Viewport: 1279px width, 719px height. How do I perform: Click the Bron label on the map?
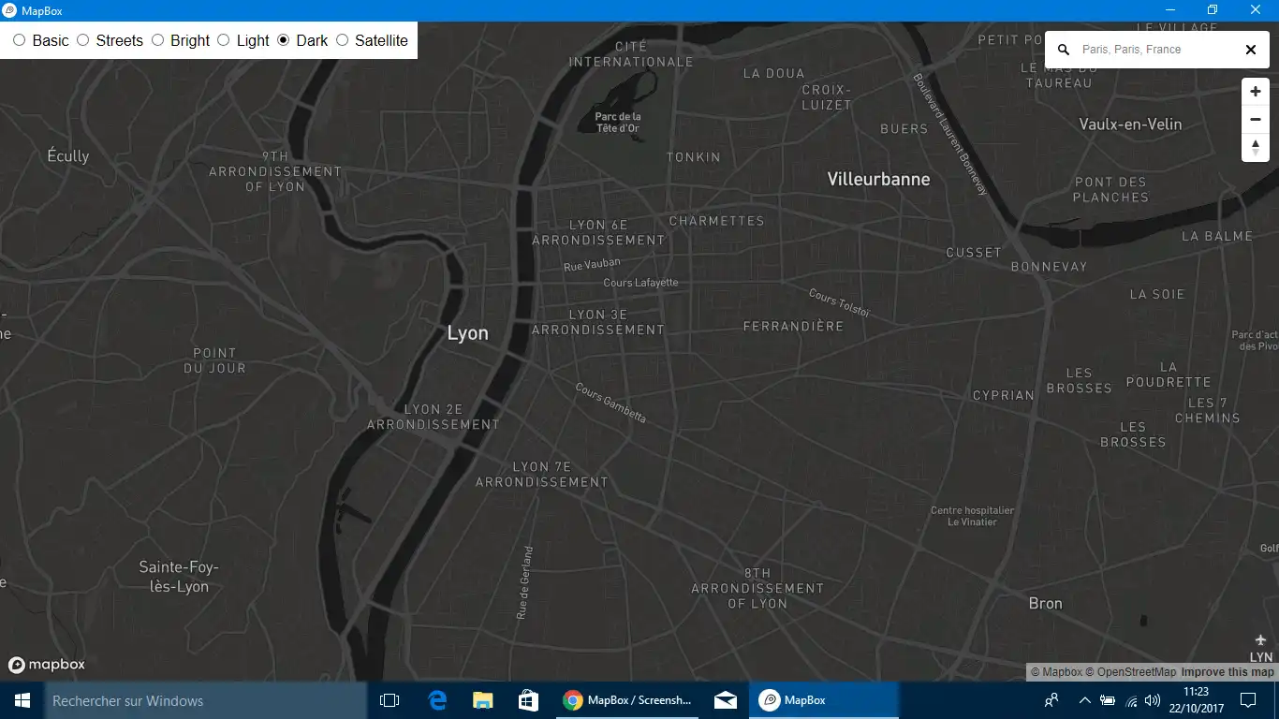point(1046,604)
